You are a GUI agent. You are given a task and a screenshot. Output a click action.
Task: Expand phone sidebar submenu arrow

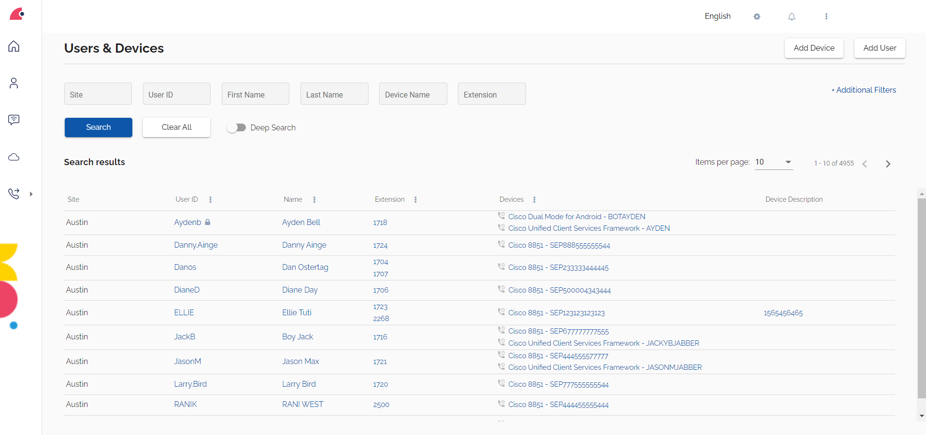pos(31,194)
